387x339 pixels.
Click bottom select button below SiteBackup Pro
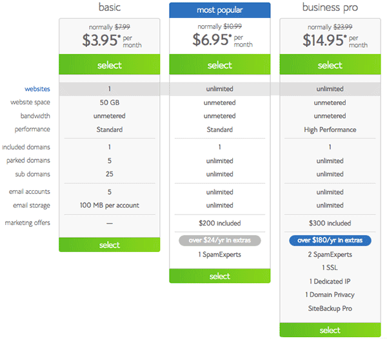(x=330, y=330)
